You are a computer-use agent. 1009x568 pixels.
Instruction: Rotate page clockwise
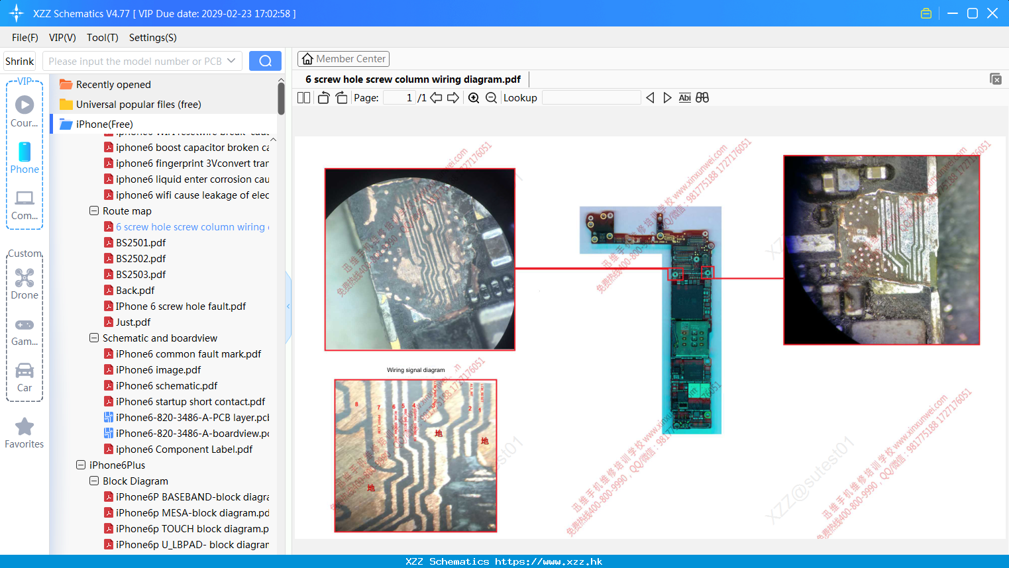[x=341, y=97]
